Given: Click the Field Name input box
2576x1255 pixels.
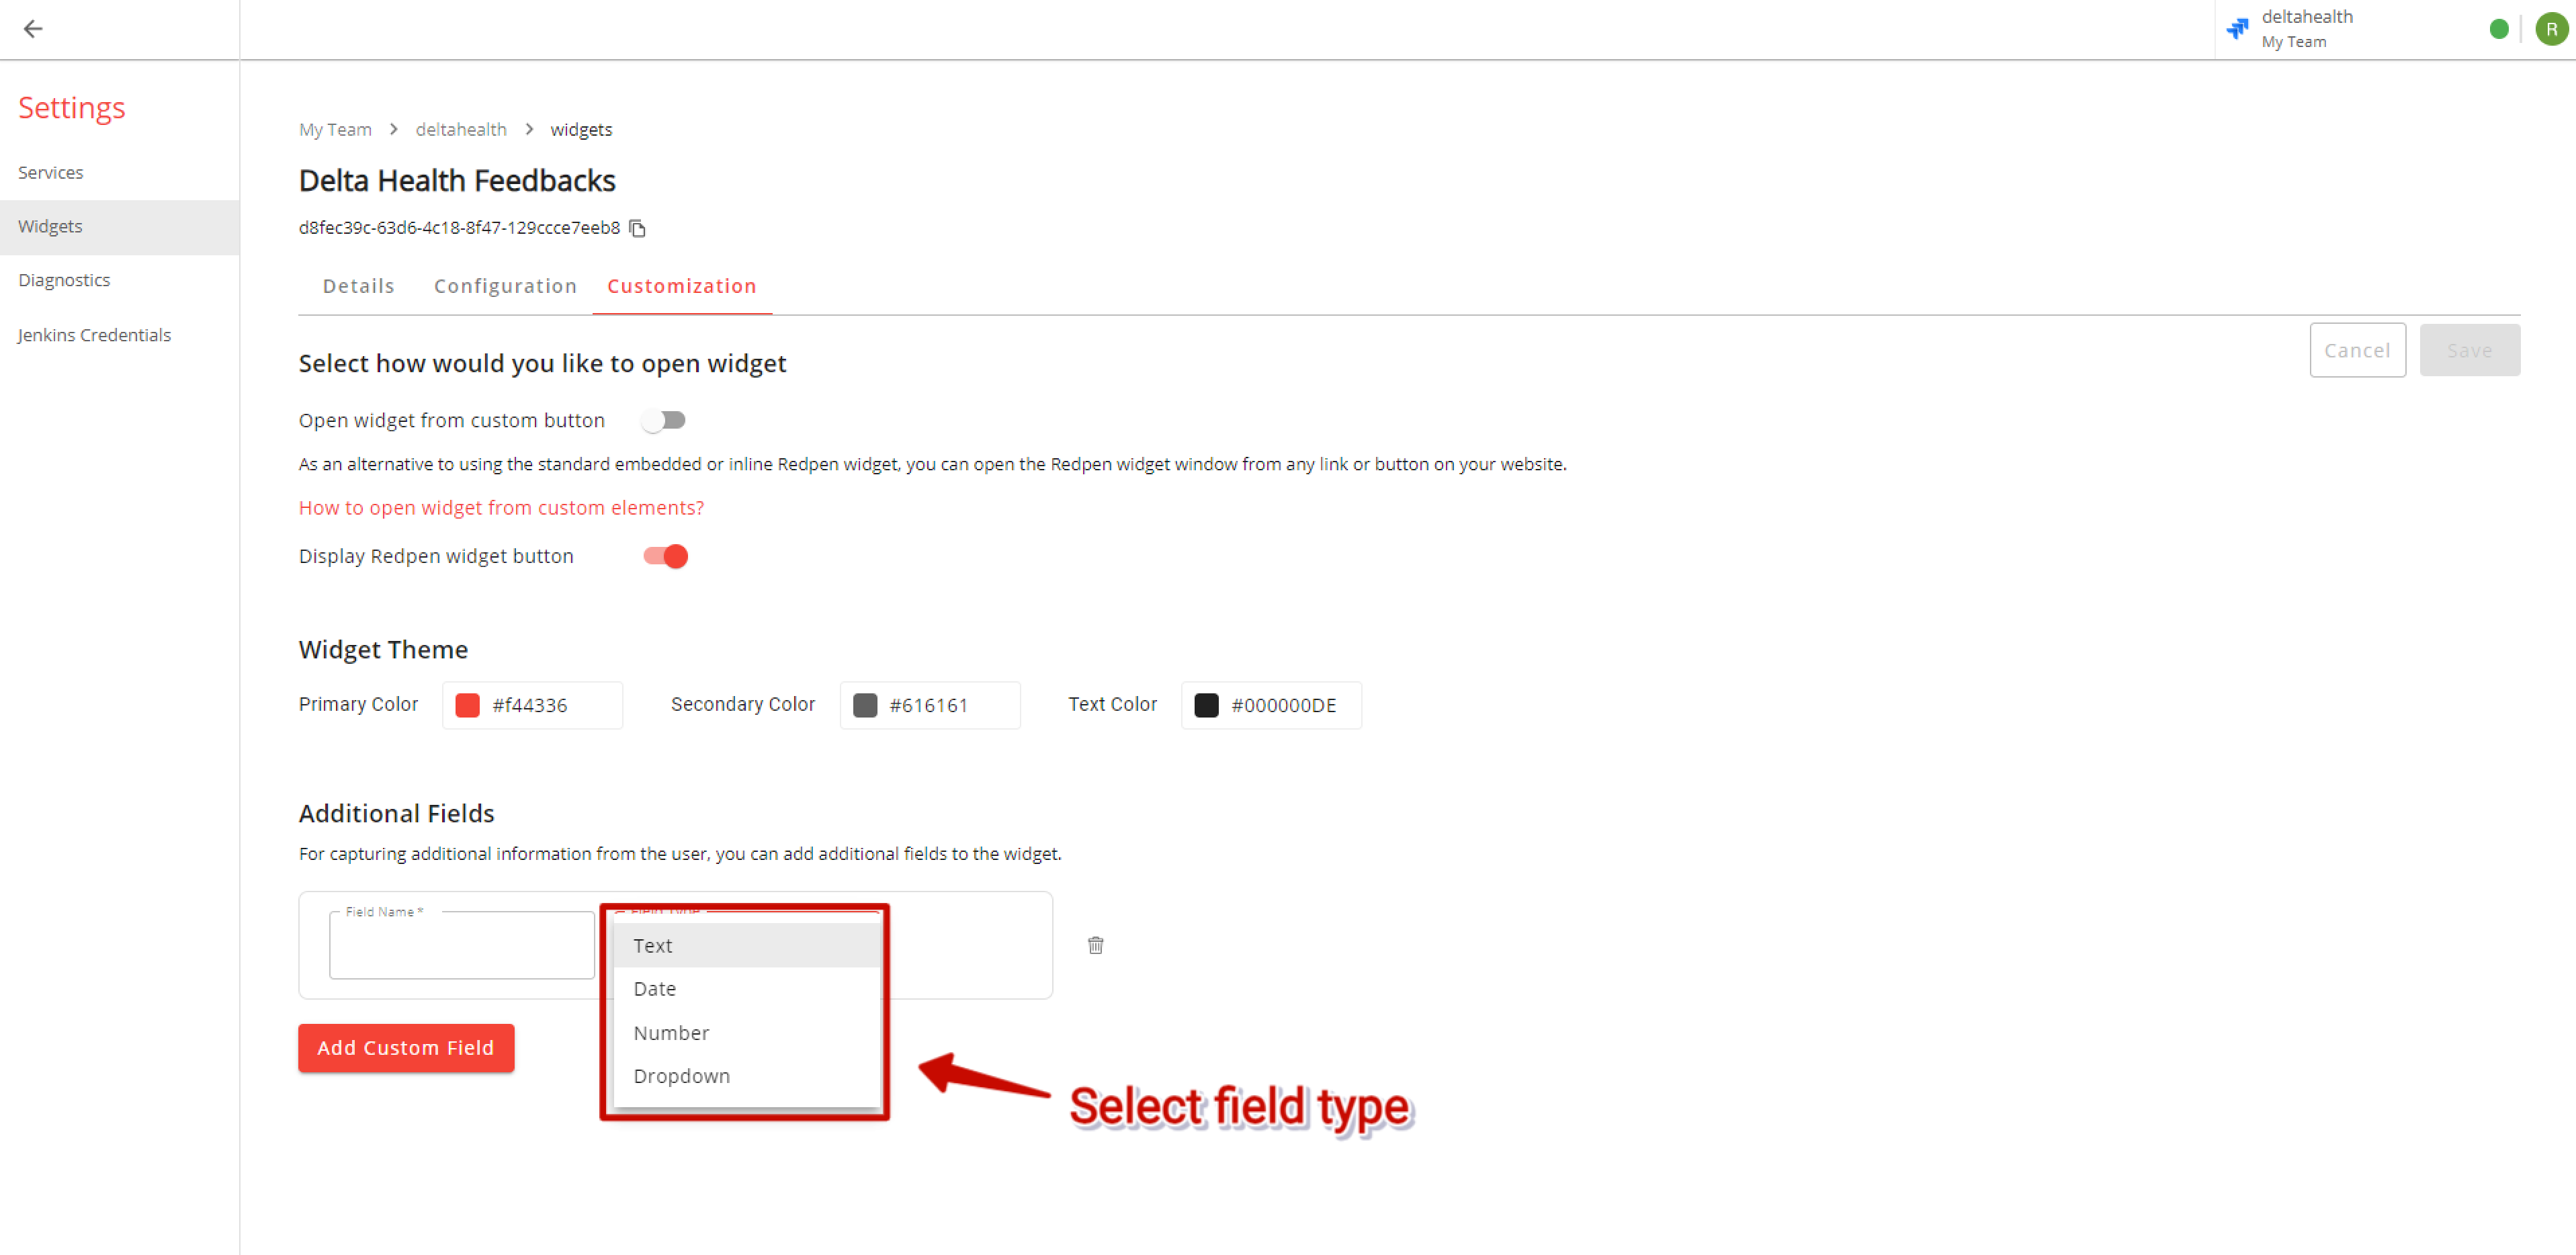Looking at the screenshot, I should (x=462, y=945).
